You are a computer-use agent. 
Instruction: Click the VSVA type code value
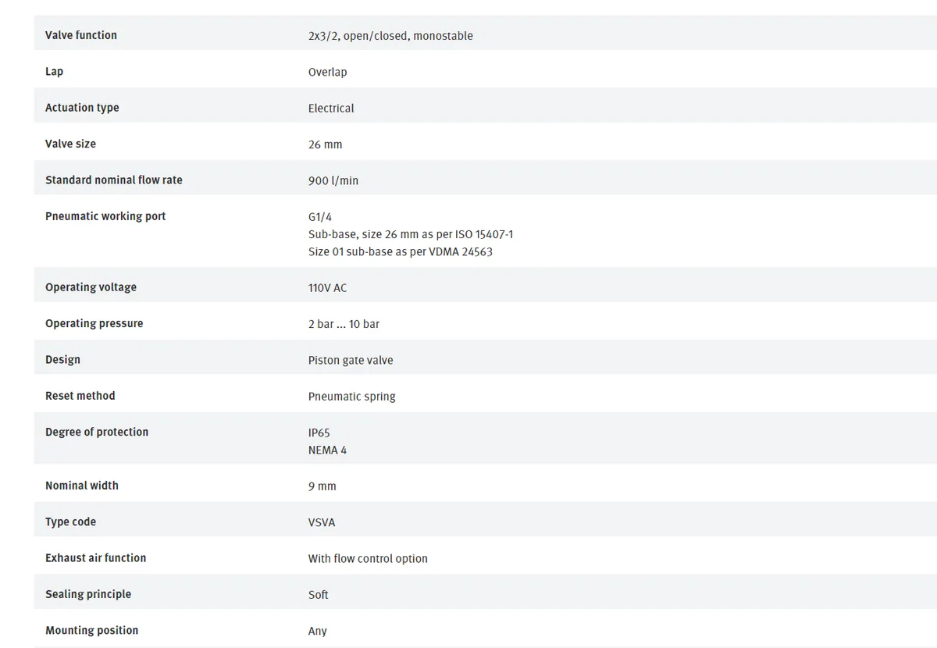point(322,522)
